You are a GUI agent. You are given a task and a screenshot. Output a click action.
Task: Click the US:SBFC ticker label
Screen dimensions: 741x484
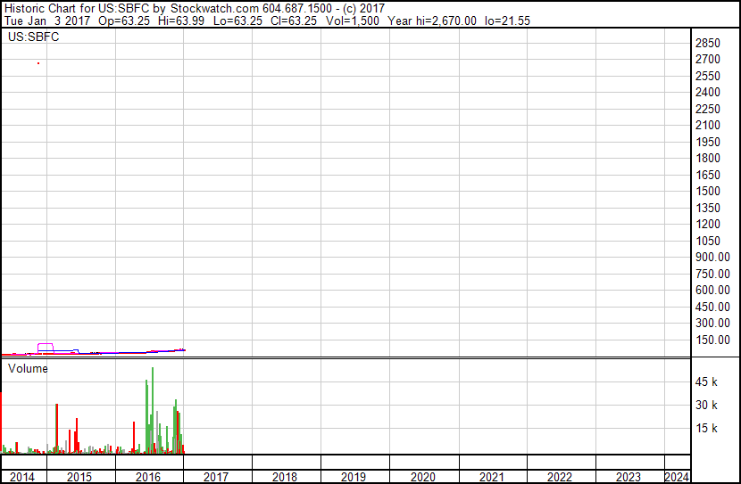pos(33,37)
